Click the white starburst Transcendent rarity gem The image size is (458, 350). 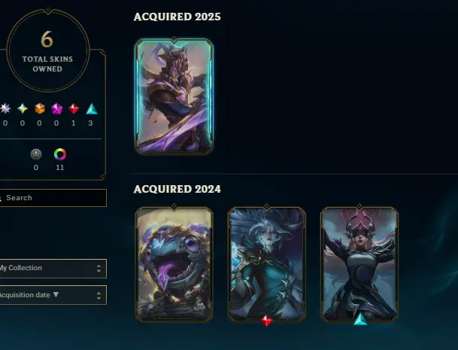(5, 108)
